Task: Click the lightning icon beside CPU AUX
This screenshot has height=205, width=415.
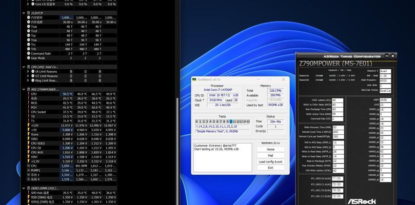Action: pos(29,152)
